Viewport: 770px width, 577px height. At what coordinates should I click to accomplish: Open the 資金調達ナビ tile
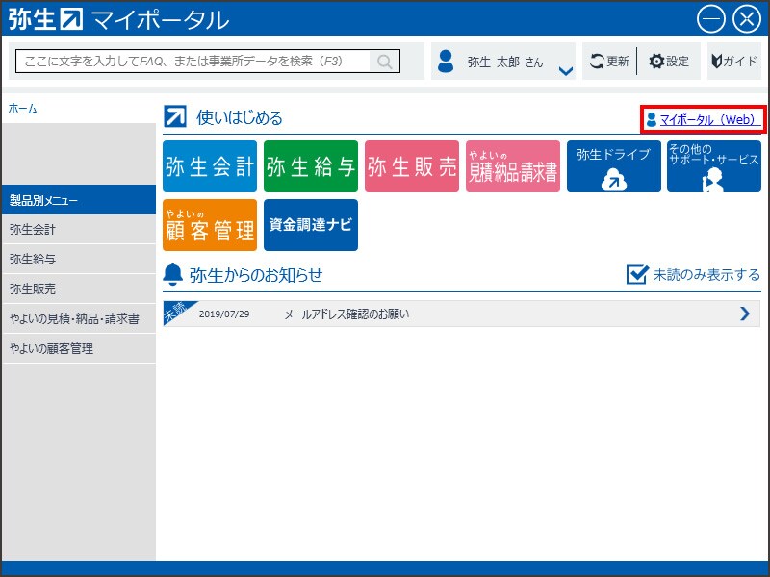(x=311, y=225)
